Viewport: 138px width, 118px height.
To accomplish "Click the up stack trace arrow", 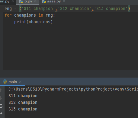I will (x=1, y=90).
